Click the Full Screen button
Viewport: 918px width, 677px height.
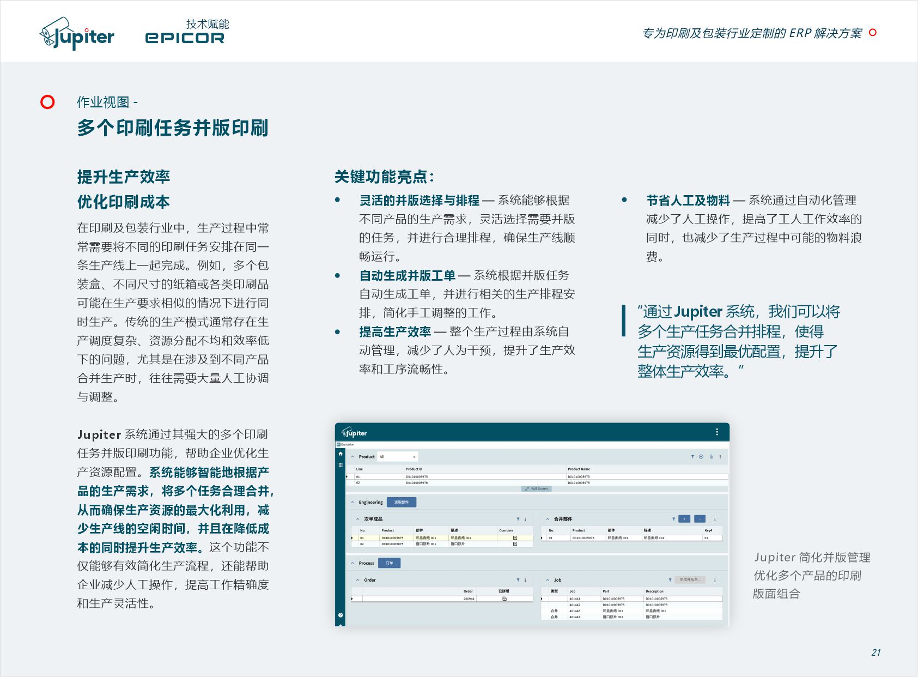pyautogui.click(x=537, y=489)
